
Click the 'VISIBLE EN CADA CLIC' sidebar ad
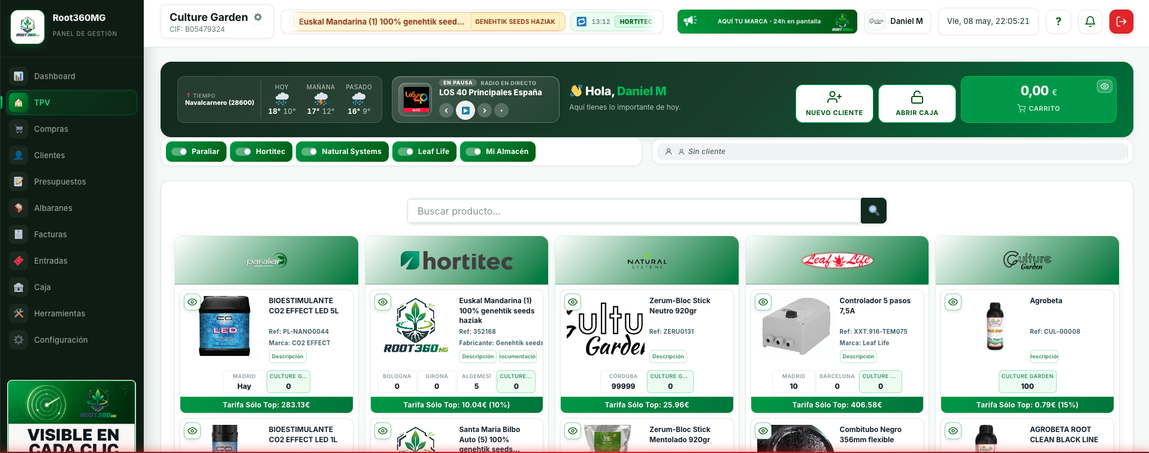point(72,416)
